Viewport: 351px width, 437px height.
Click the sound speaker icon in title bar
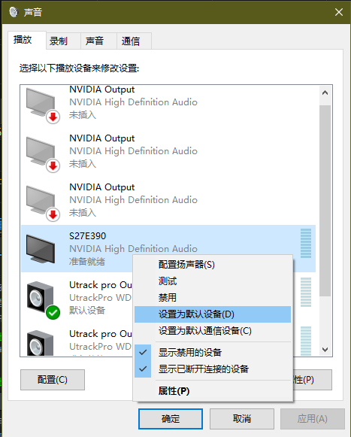click(14, 12)
